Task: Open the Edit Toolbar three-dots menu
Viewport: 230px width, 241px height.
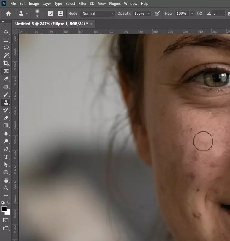Action: 6,196
